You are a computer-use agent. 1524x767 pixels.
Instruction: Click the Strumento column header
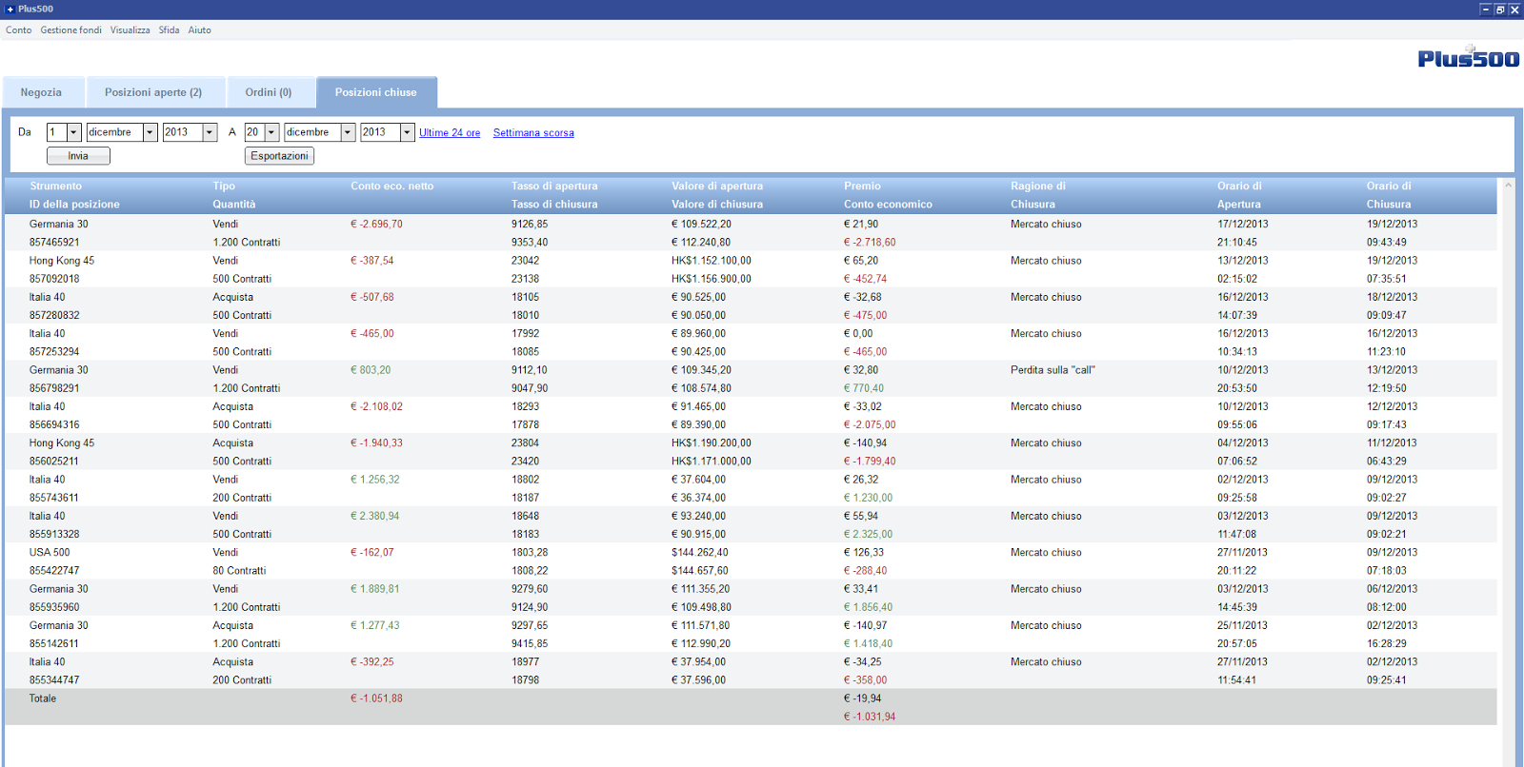[x=55, y=187]
